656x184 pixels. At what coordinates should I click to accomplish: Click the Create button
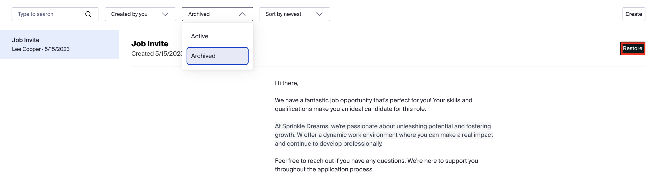click(x=634, y=14)
